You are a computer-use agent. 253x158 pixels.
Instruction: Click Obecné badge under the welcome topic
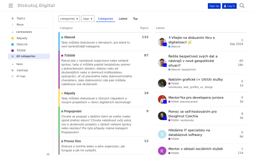175,47
